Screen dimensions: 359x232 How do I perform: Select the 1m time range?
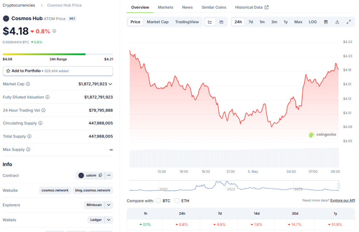262,22
